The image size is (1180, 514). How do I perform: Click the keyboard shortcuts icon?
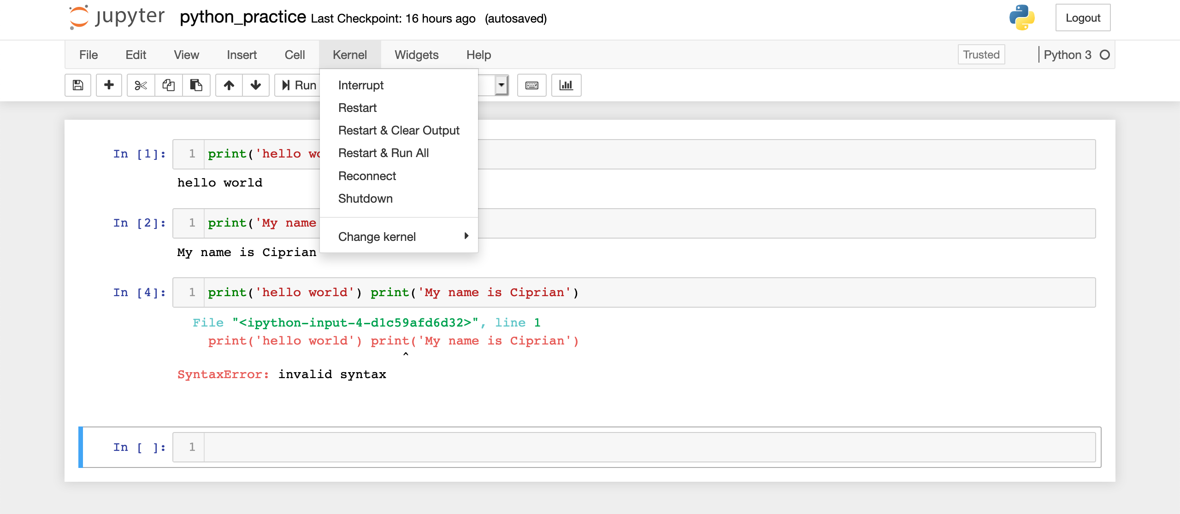pos(532,85)
